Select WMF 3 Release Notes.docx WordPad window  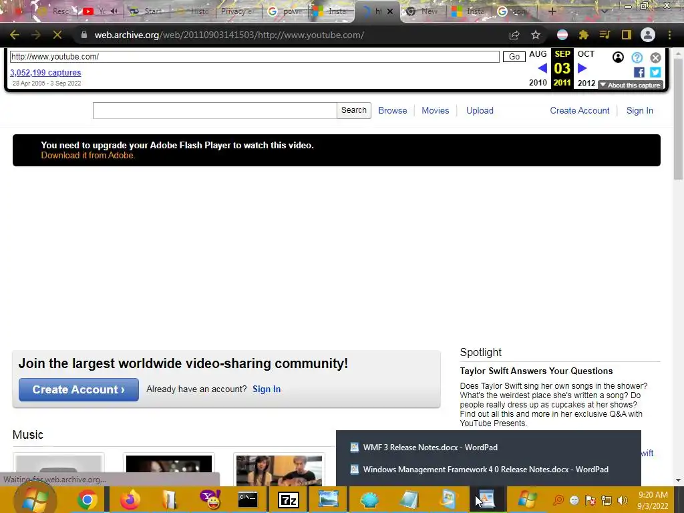pyautogui.click(x=430, y=448)
